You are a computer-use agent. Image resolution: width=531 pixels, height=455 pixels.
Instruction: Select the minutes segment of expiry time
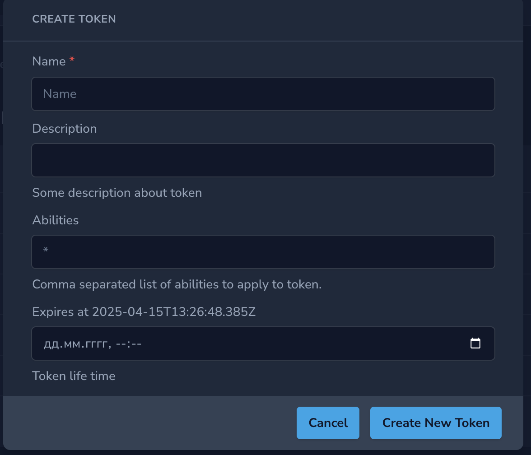137,344
